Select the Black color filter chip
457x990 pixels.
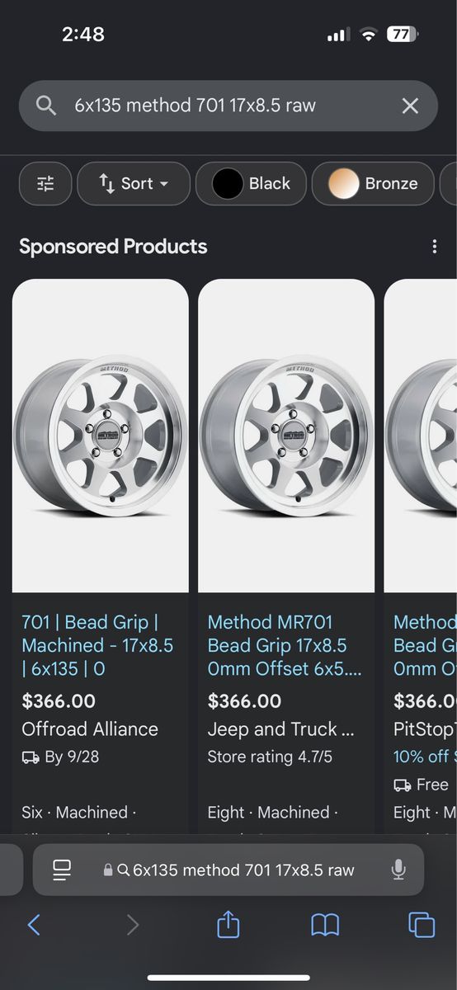coord(251,184)
